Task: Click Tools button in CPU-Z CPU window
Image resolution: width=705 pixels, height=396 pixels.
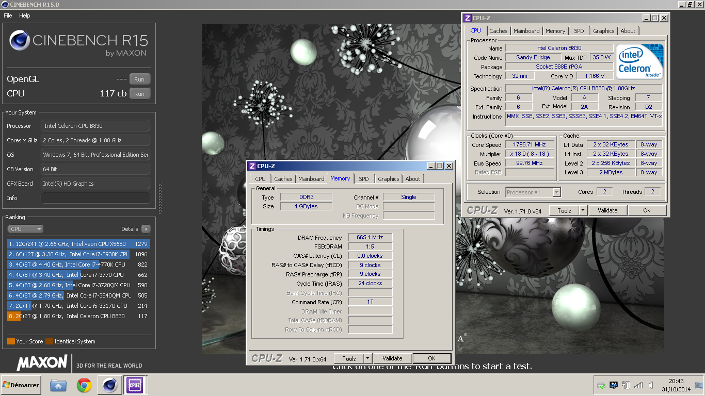Action: coord(564,210)
